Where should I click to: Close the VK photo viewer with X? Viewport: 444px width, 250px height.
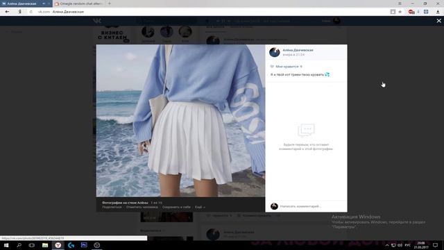point(438,21)
